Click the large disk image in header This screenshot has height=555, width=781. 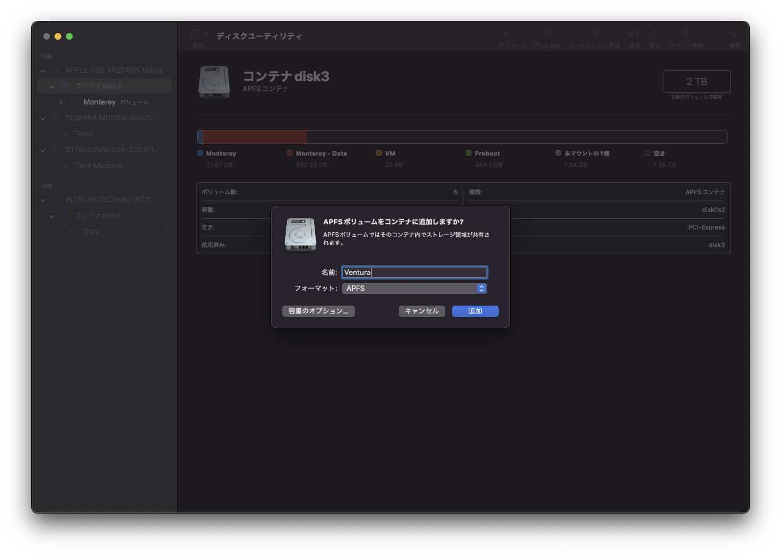[214, 82]
